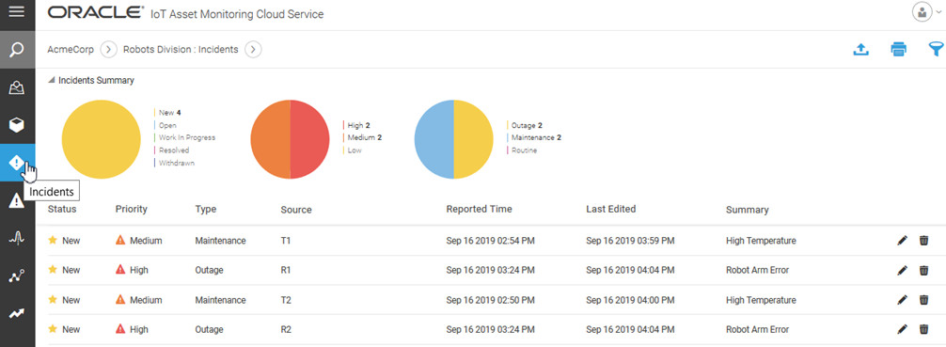Open the anomalies waveform sidebar icon

(18, 239)
